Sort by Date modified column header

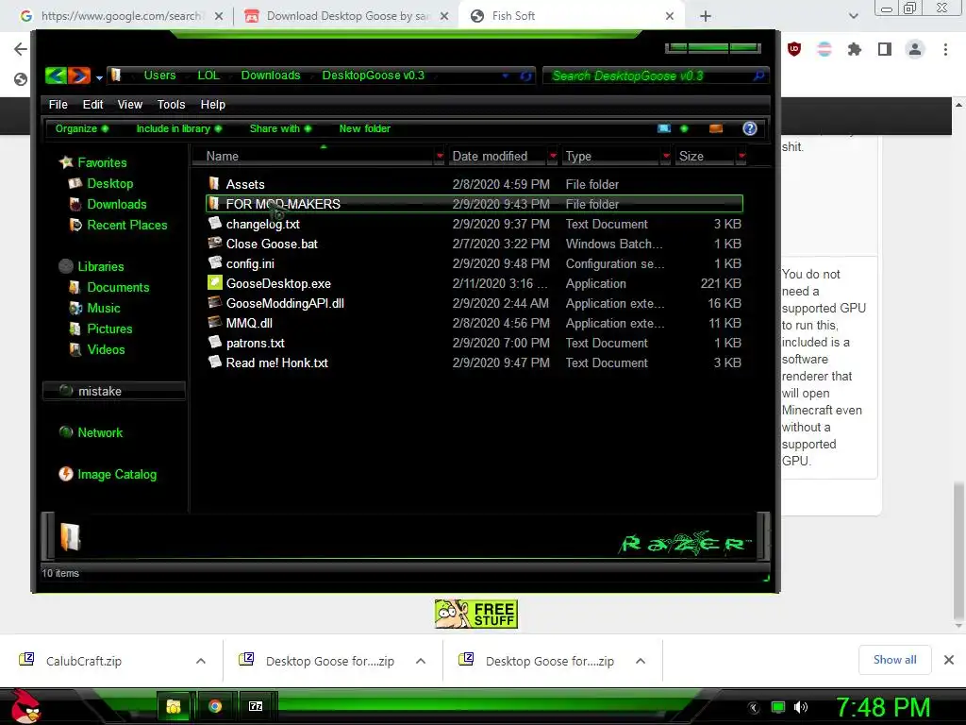(x=496, y=156)
